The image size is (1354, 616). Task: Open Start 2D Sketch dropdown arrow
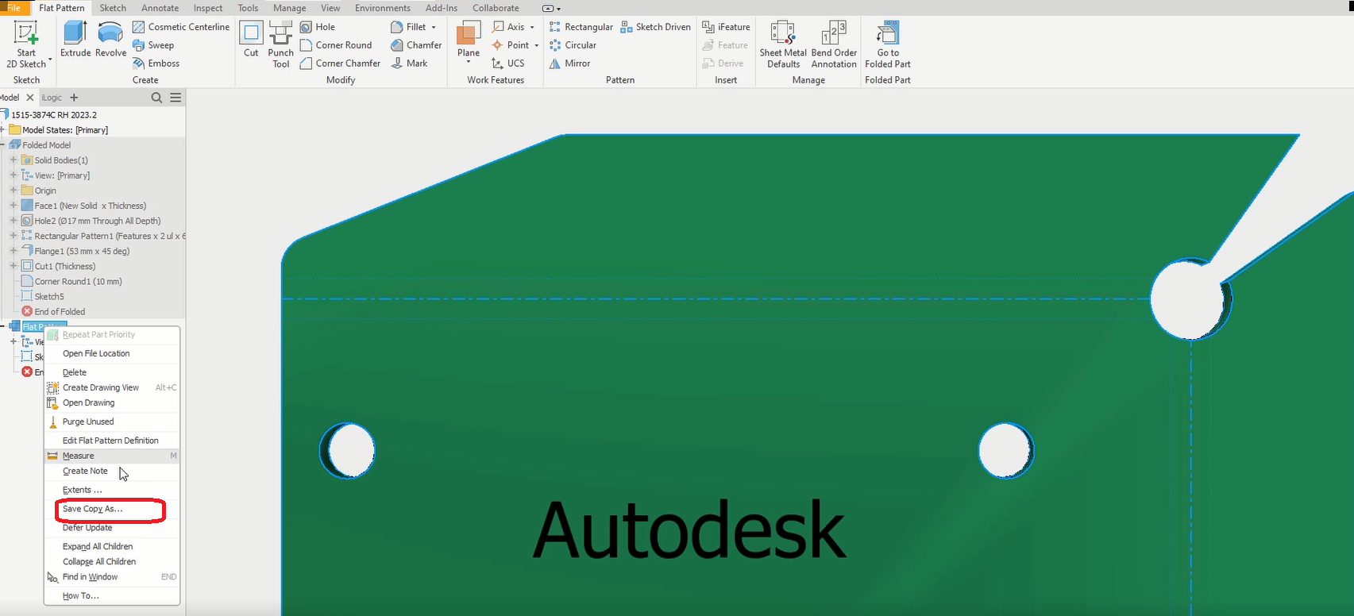(x=50, y=59)
